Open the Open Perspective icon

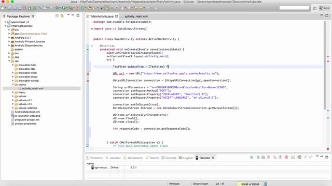coord(315,8)
